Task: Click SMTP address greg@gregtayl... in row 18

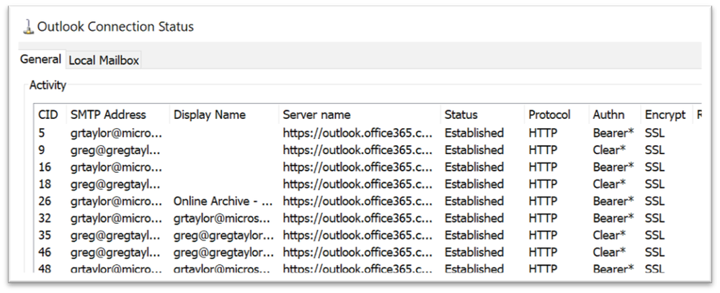Action: [115, 184]
